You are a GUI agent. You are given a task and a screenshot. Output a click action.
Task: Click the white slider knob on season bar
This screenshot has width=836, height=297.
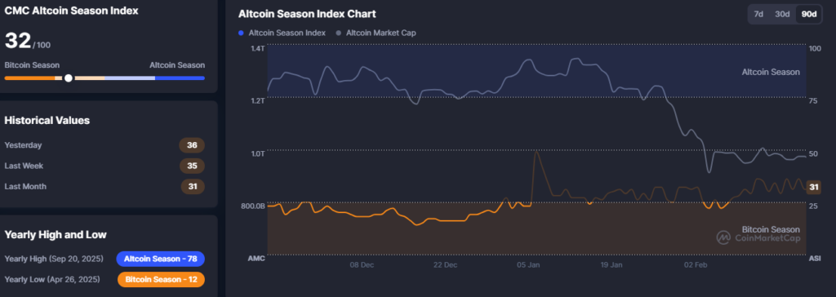pos(69,78)
